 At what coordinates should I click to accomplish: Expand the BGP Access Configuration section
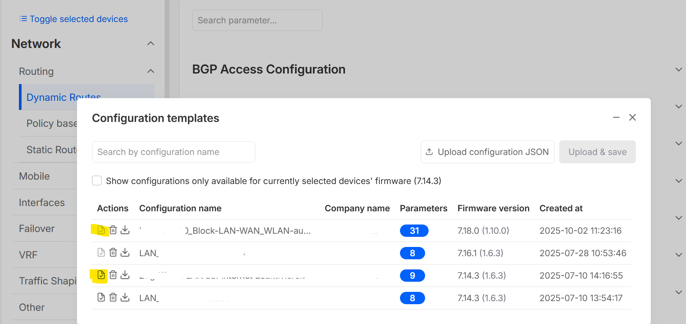(x=678, y=70)
